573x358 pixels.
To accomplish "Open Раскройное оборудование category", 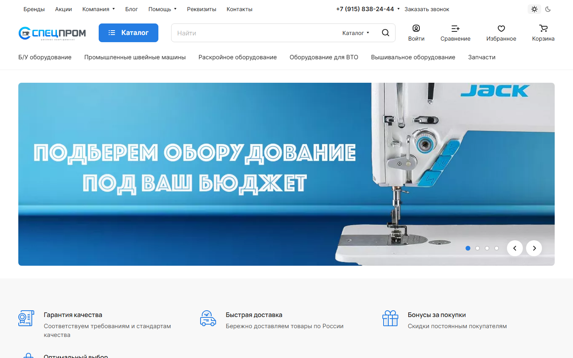I will (x=238, y=57).
